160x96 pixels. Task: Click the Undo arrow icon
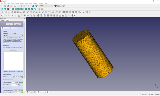point(24,6)
